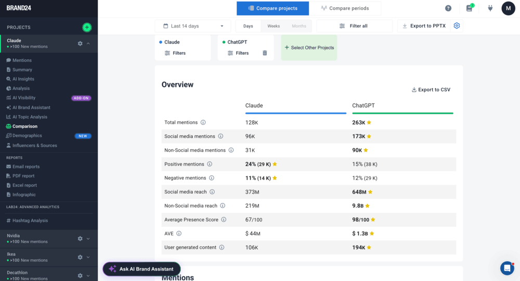This screenshot has width=520, height=281.
Task: Select Months granularity
Action: click(299, 26)
